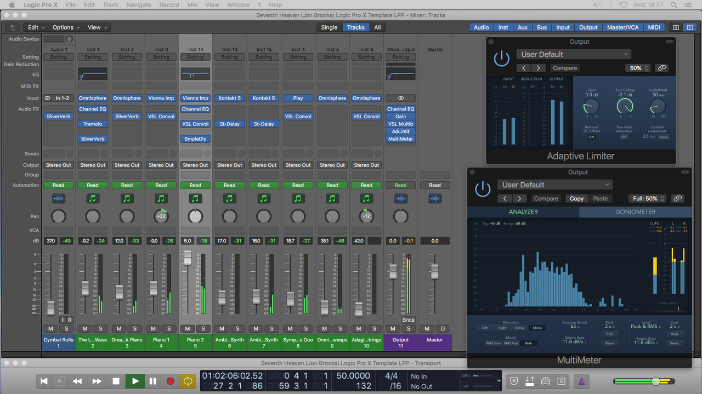Click the replace mode X icon
This screenshot has width=702, height=394.
[514, 381]
